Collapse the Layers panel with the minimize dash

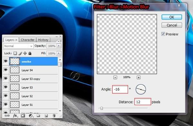pos(57,37)
